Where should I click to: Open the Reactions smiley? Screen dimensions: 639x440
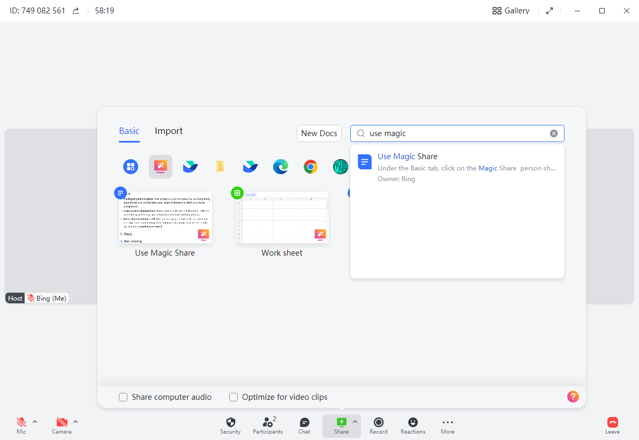point(413,422)
